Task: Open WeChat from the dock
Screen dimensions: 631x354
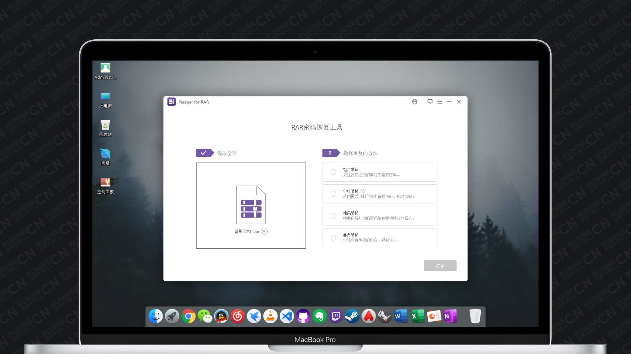Action: coord(205,317)
